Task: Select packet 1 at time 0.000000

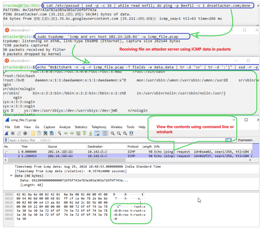Action: point(128,152)
